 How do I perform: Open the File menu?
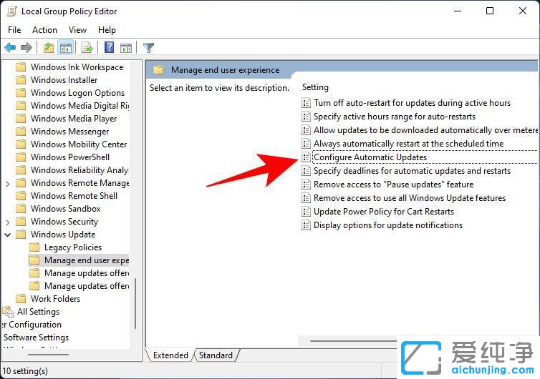pos(14,30)
